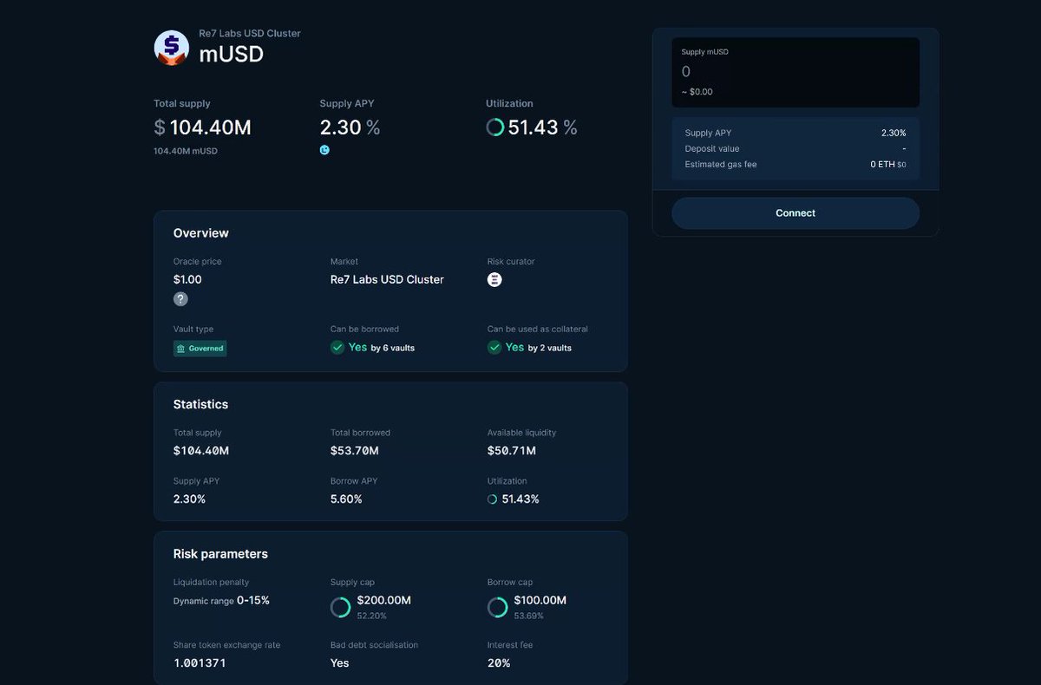Click the Statistics section heading

pos(200,404)
